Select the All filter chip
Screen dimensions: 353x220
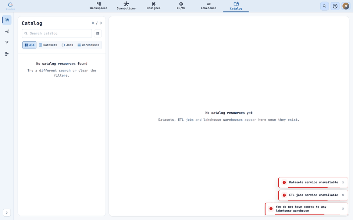pyautogui.click(x=29, y=45)
